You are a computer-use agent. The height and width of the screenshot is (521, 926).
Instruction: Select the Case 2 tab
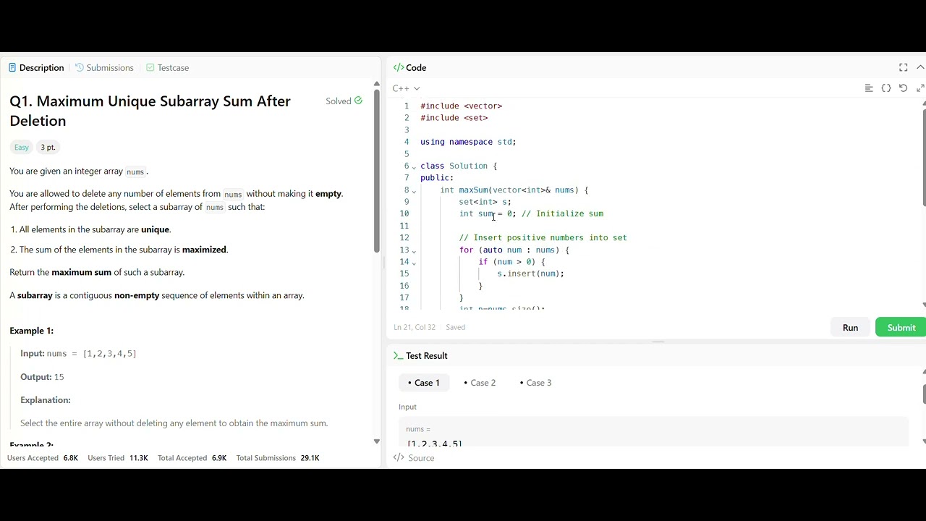tap(480, 383)
